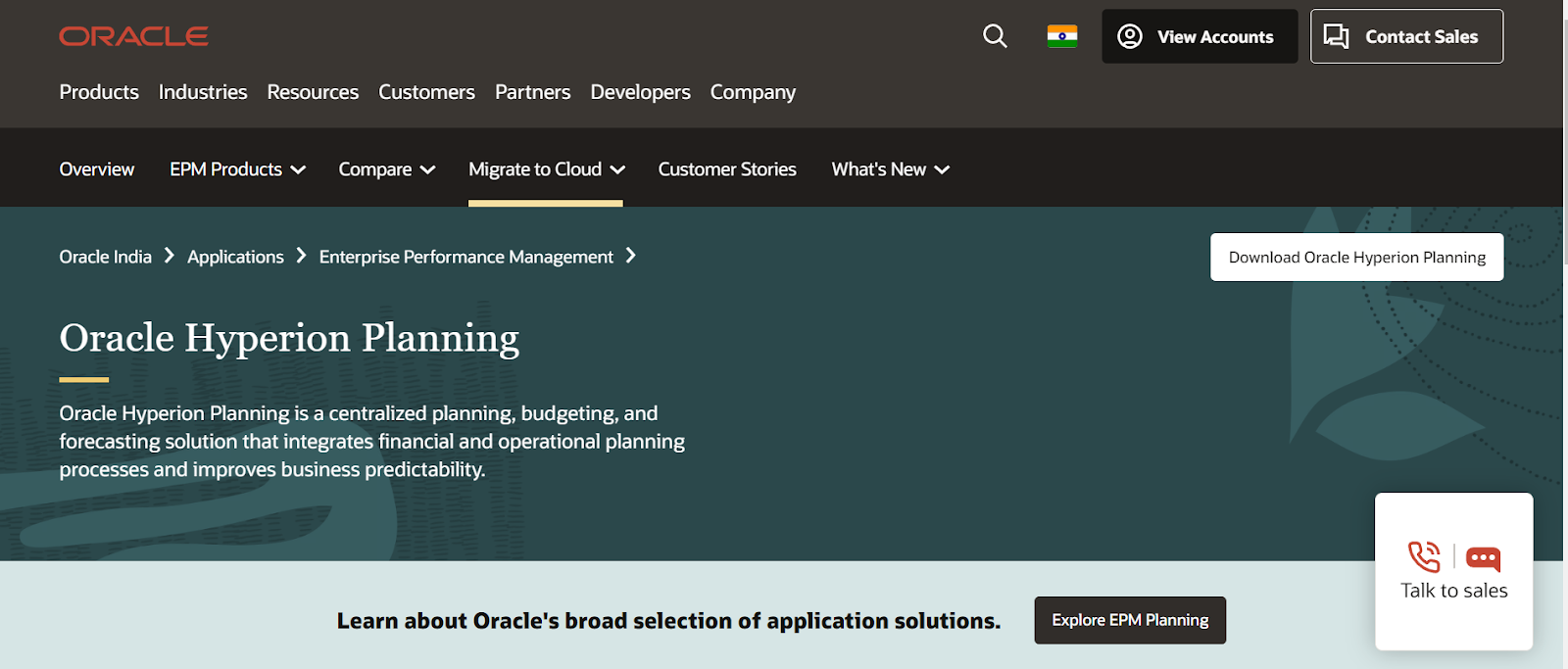Click the Oracle India breadcrumb link
This screenshot has width=1568, height=669.
pos(105,257)
